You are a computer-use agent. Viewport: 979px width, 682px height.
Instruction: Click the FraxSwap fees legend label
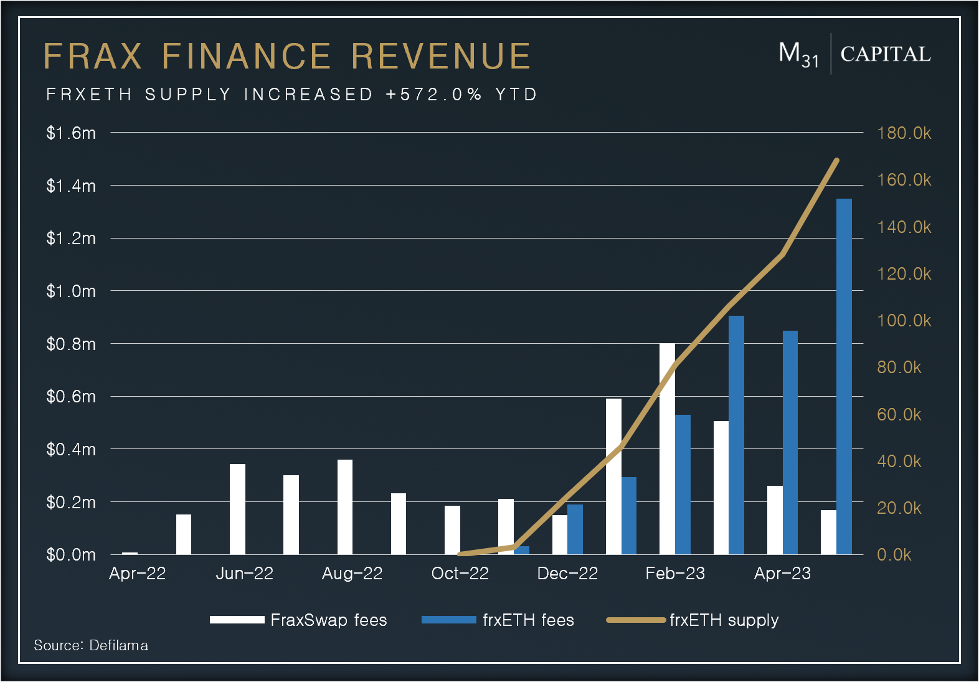[329, 620]
